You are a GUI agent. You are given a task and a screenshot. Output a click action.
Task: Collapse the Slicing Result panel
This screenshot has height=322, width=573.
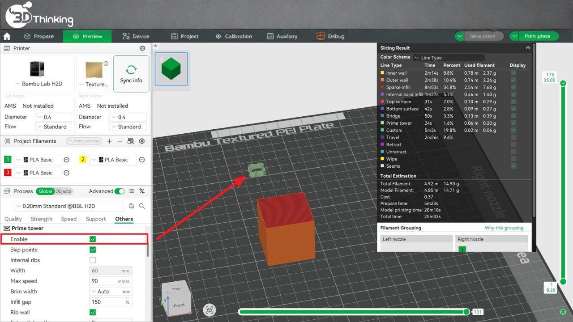tap(528, 48)
